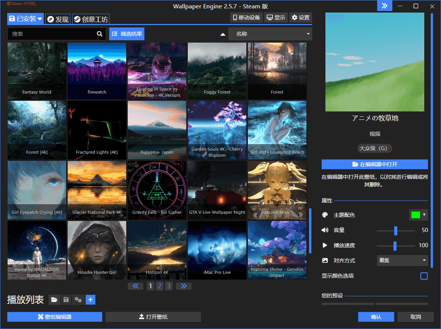
Task: Select the Forest wallpaper with sunset trees
Action: click(277, 71)
